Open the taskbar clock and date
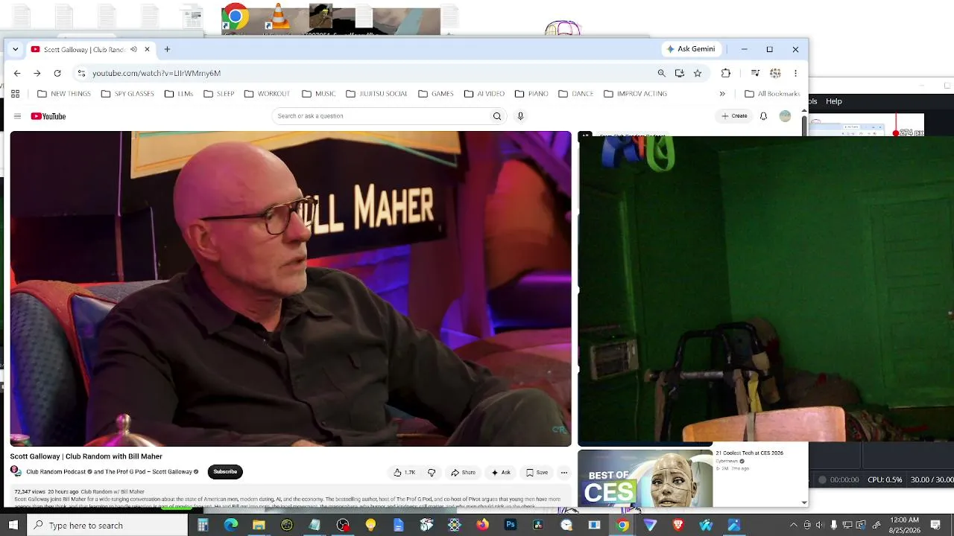The width and height of the screenshot is (954, 536). coord(904,526)
